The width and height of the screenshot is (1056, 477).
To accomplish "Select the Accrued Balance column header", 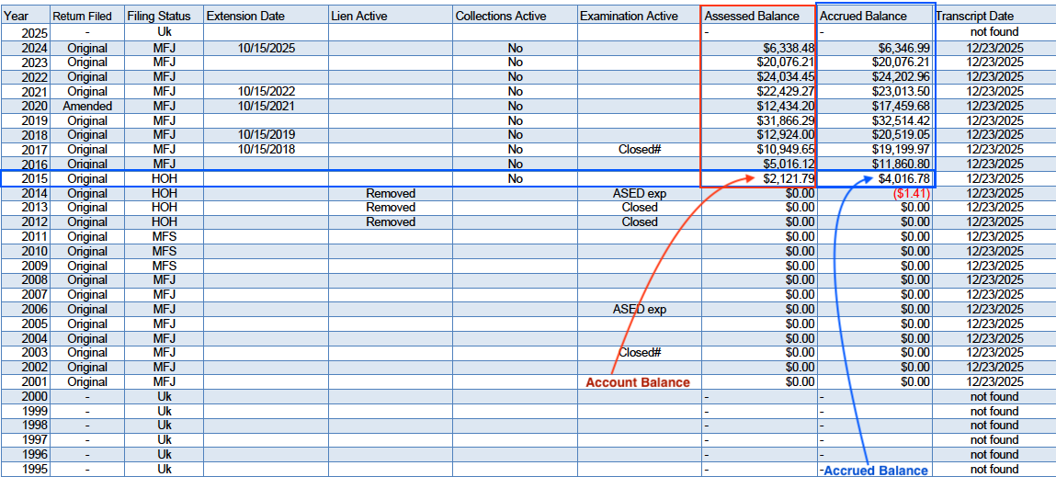I will [862, 17].
